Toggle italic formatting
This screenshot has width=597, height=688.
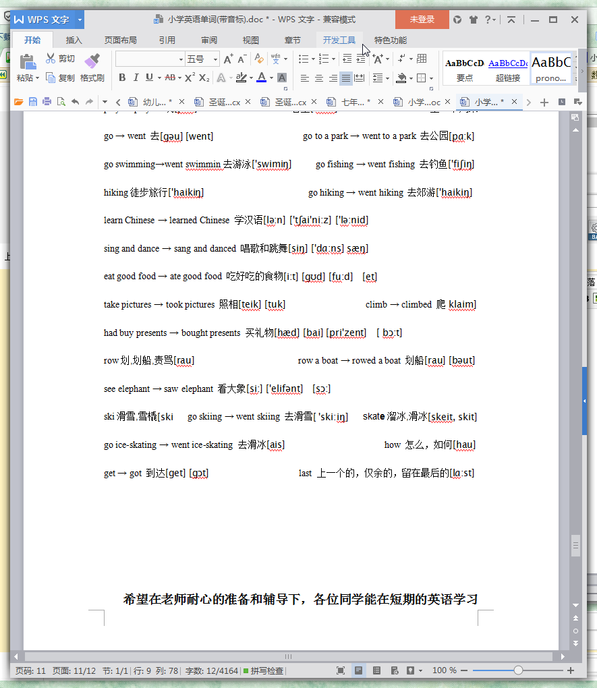coord(136,78)
